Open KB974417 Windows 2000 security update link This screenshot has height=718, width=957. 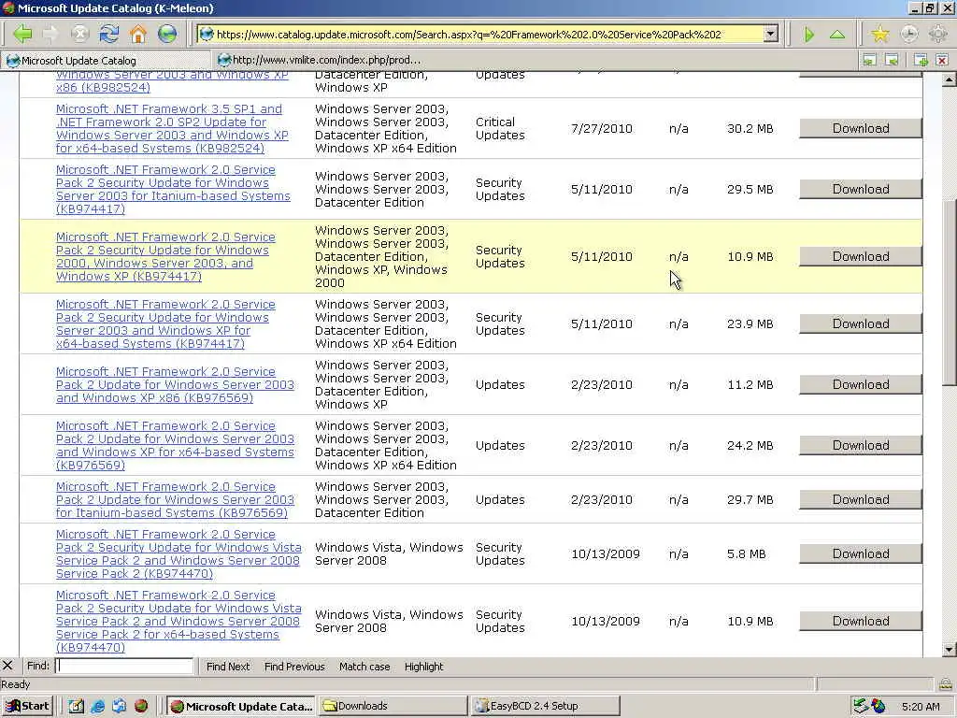pos(165,256)
